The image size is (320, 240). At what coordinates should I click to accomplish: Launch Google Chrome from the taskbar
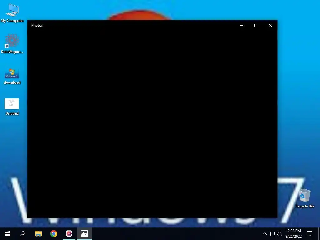54,234
